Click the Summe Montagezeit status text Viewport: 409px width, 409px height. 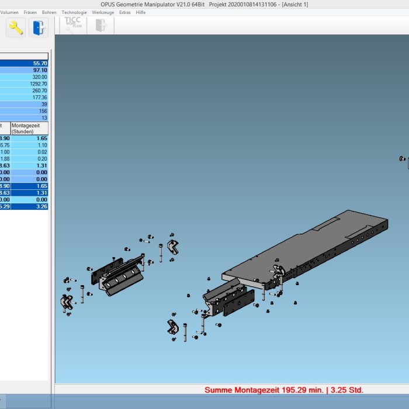(284, 390)
